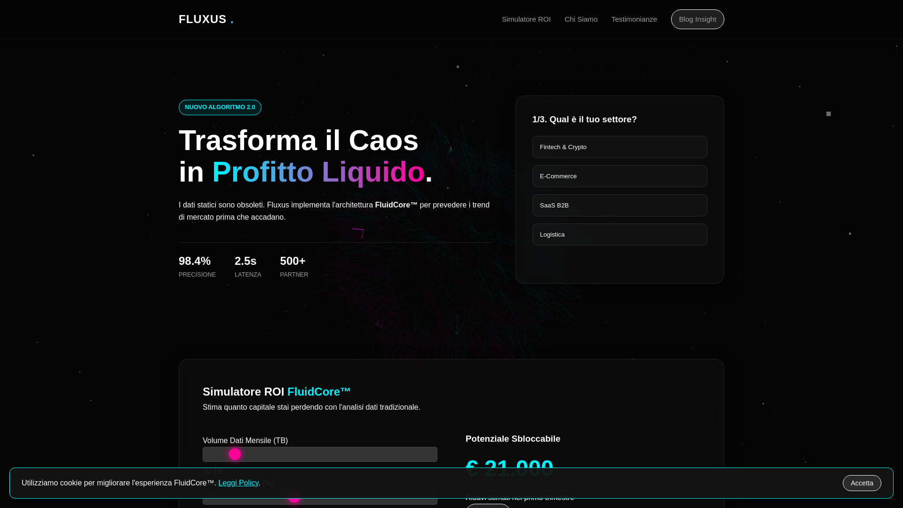Click Volume Dati Mensile (TB) label
903x508 pixels.
[x=245, y=441]
